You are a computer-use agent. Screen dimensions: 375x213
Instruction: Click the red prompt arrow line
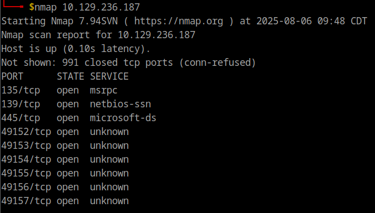[13, 4]
